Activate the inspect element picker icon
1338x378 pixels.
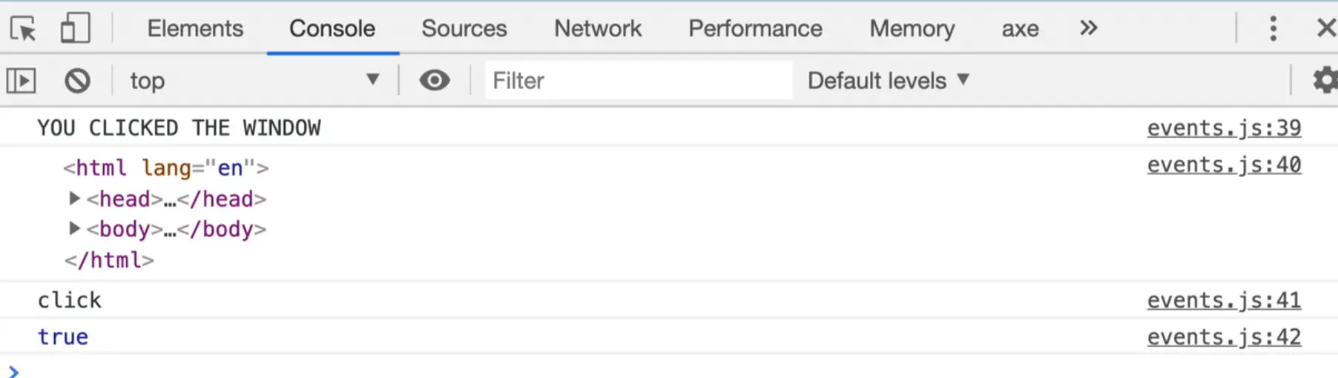(x=24, y=29)
